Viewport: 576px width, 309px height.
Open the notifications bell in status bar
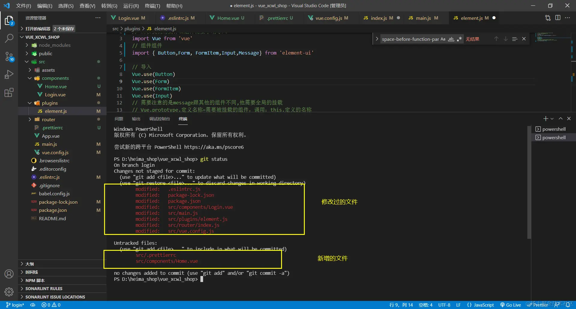pos(568,305)
